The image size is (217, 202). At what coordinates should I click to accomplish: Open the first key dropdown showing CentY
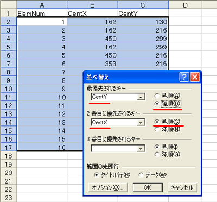click(x=141, y=97)
